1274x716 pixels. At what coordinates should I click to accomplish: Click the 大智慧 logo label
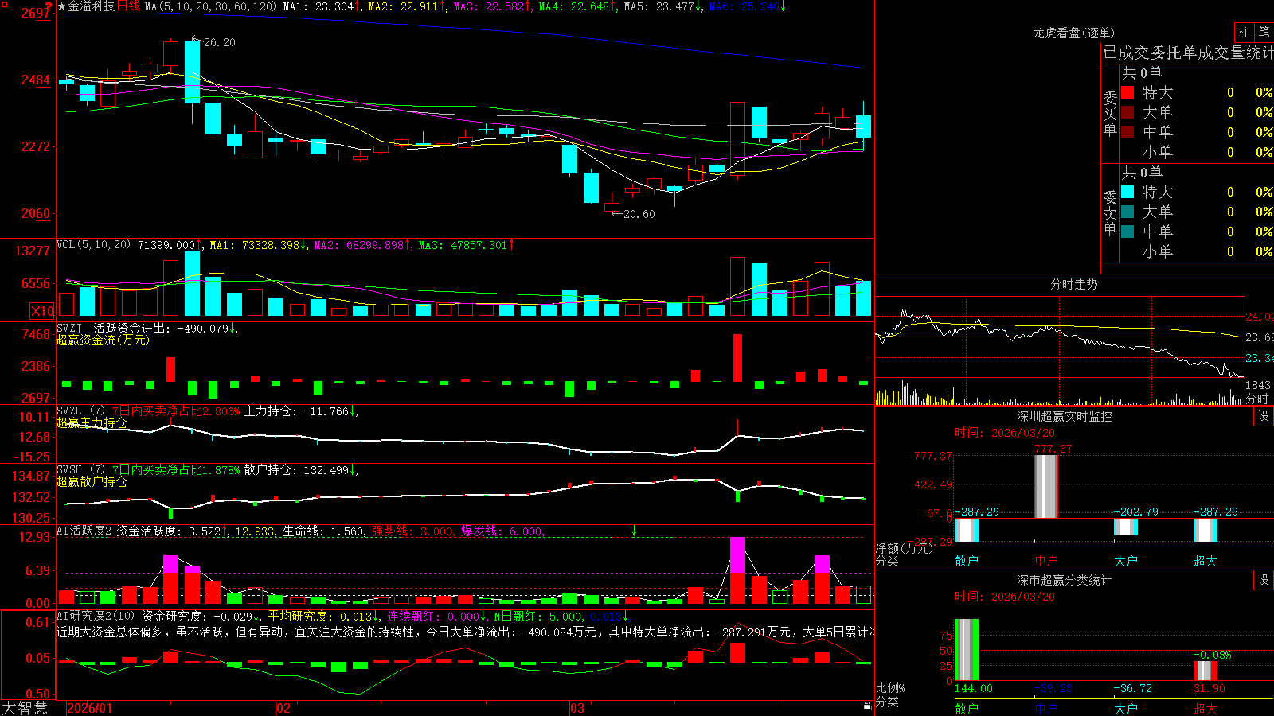click(25, 708)
